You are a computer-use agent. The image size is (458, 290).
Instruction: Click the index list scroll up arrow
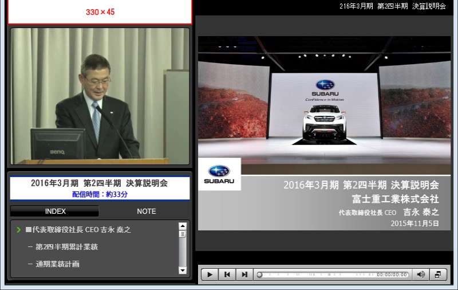(183, 226)
